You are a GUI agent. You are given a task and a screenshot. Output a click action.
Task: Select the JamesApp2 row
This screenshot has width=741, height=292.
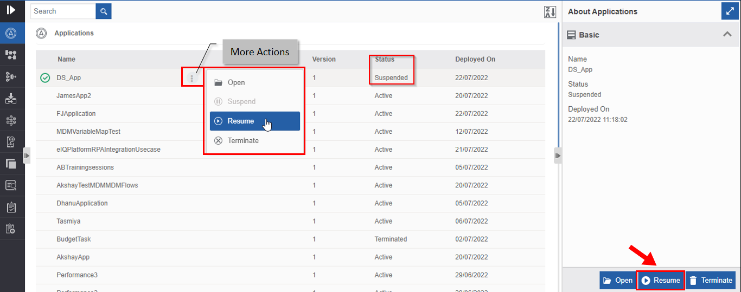coord(290,96)
